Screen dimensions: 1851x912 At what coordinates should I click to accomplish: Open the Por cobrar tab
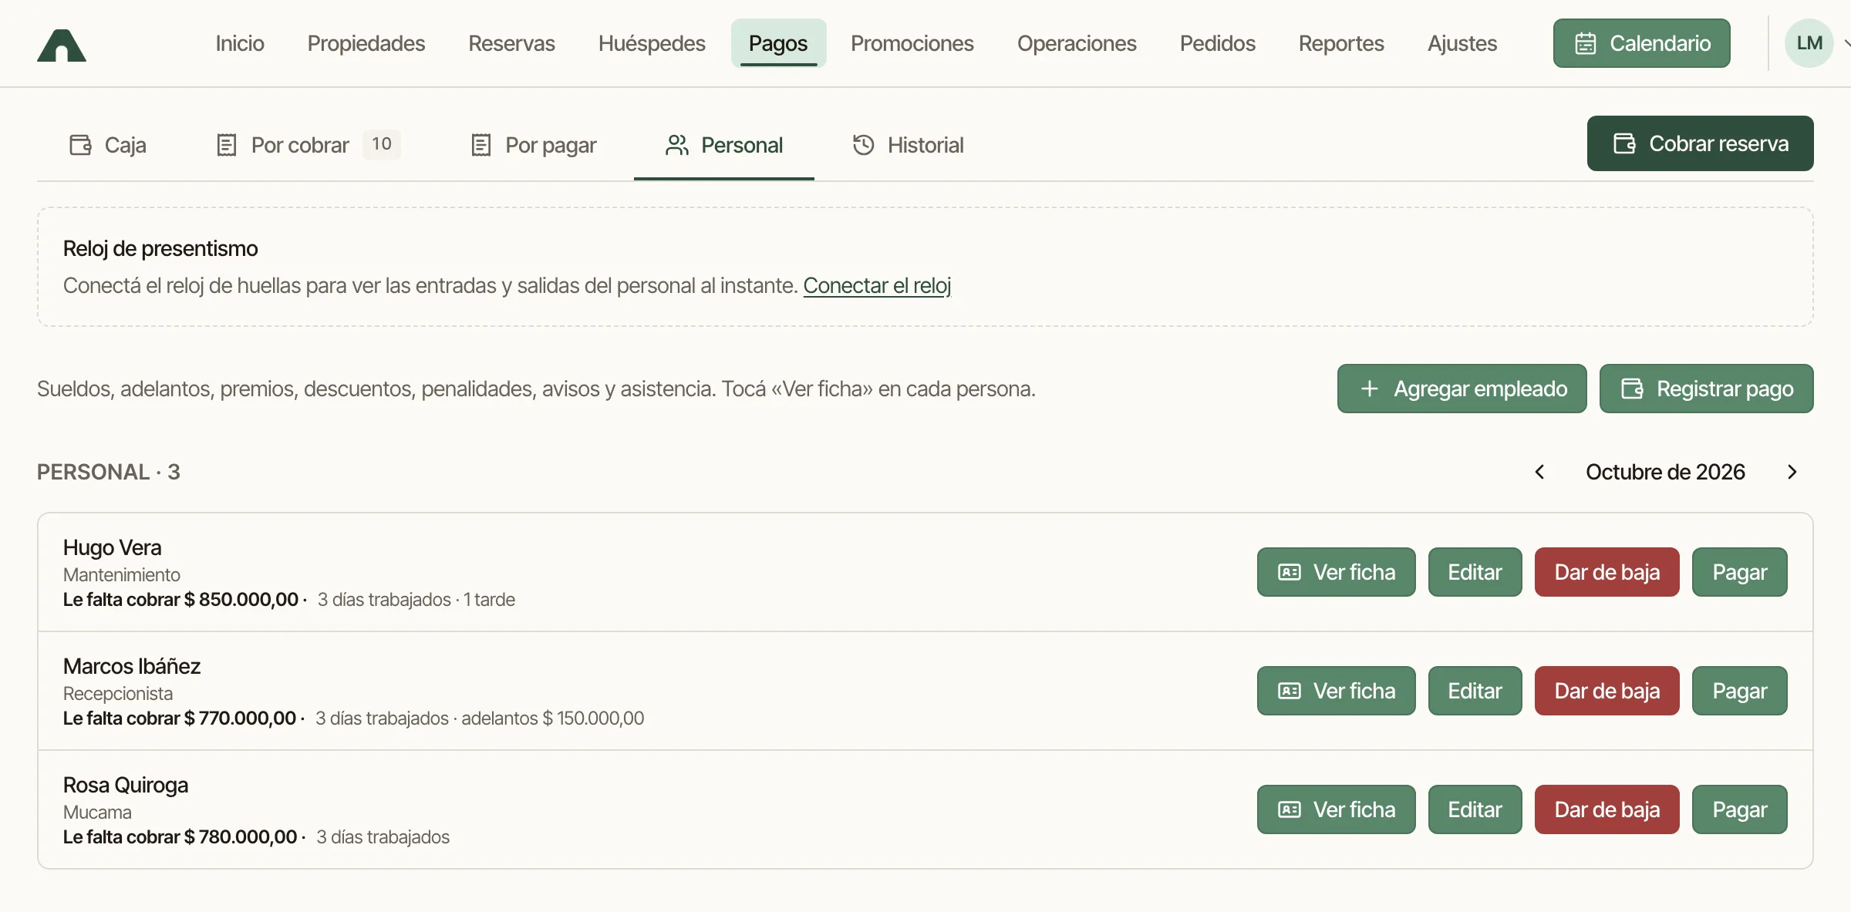coord(307,145)
